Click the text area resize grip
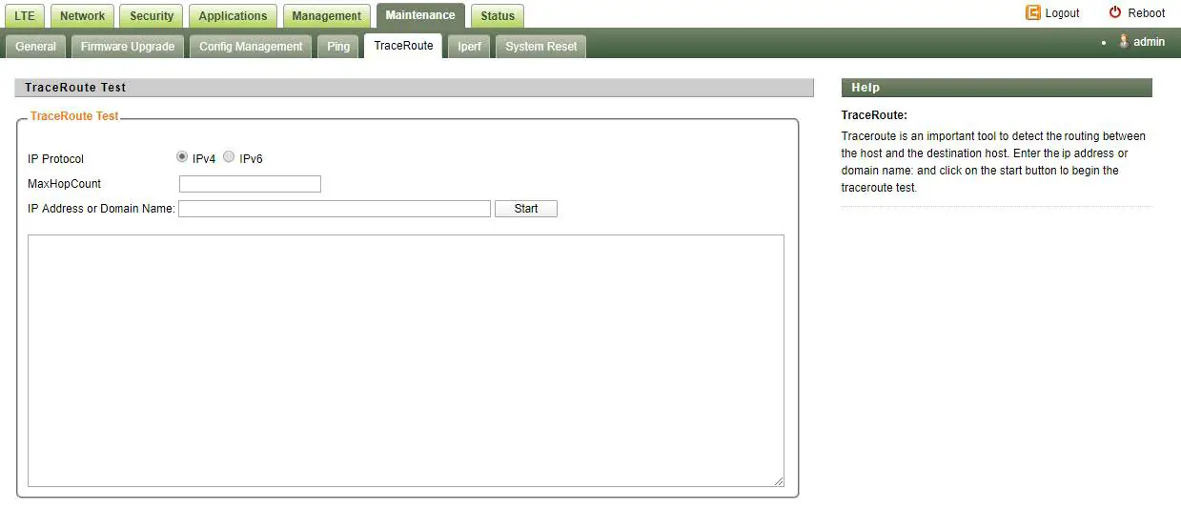 coord(779,482)
